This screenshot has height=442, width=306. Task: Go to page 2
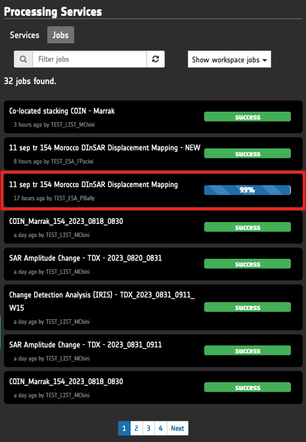click(137, 428)
